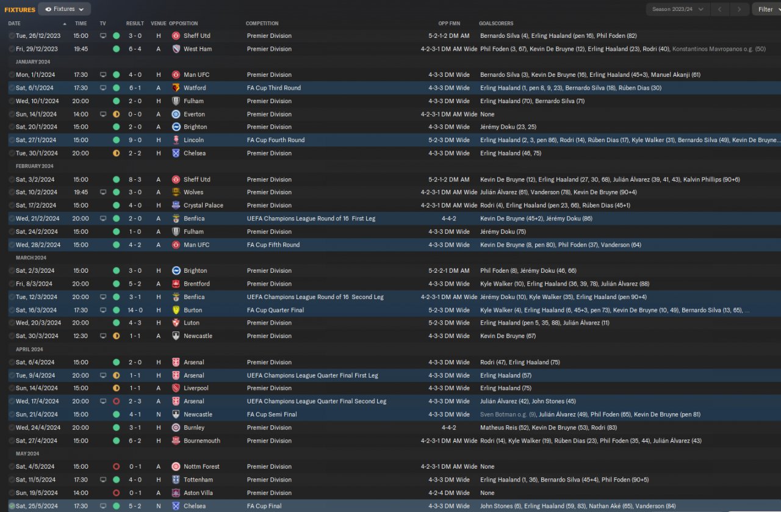Click the Luton club badge
This screenshot has width=781, height=512.
pos(176,323)
